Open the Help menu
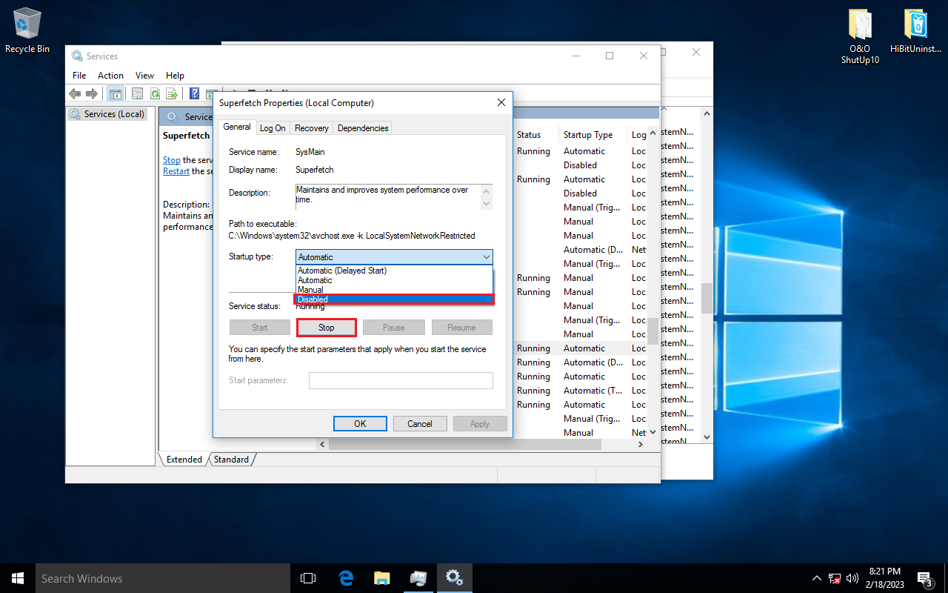This screenshot has width=948, height=593. click(x=175, y=76)
